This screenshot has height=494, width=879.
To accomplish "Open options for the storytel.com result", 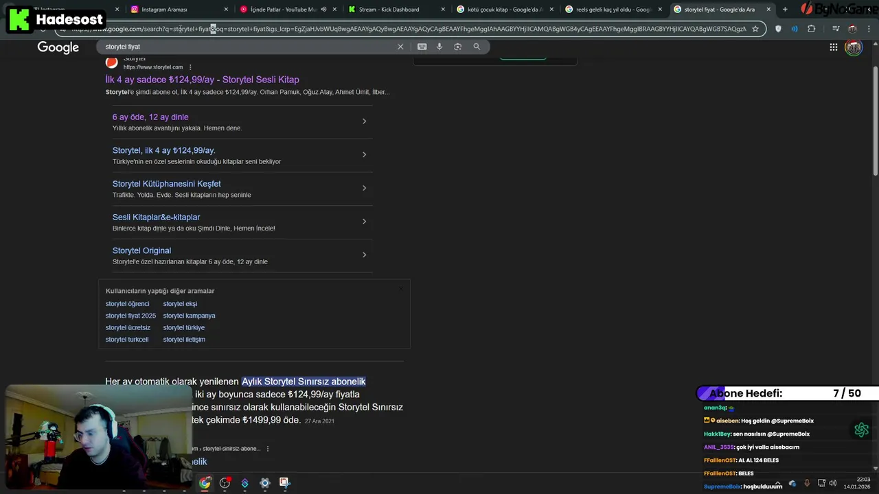I will click(x=190, y=67).
